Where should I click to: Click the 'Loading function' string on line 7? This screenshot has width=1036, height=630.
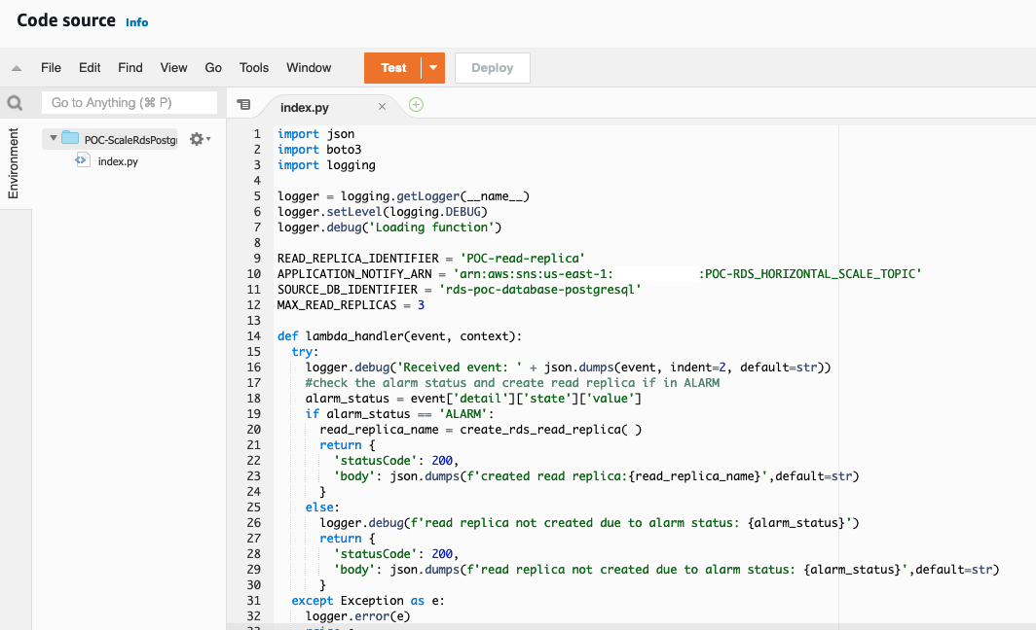click(x=431, y=227)
